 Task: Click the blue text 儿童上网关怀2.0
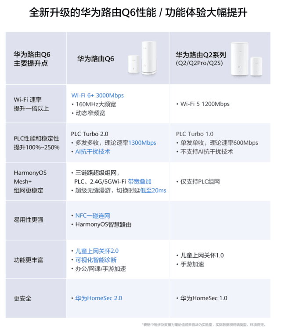tap(97, 251)
